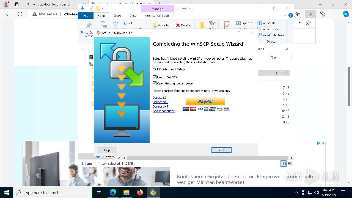Click Select none in Explorer ribbon
The width and height of the screenshot is (352, 198).
coord(268,29)
